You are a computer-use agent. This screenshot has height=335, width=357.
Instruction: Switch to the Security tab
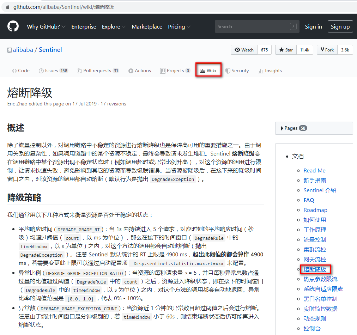pyautogui.click(x=237, y=71)
